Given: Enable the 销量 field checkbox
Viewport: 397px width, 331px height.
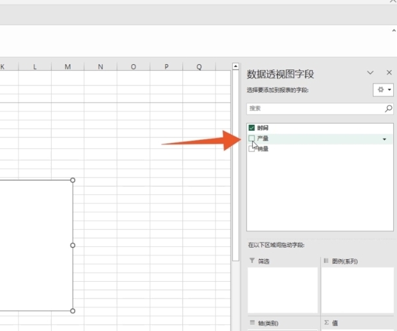Looking at the screenshot, I should 252,149.
